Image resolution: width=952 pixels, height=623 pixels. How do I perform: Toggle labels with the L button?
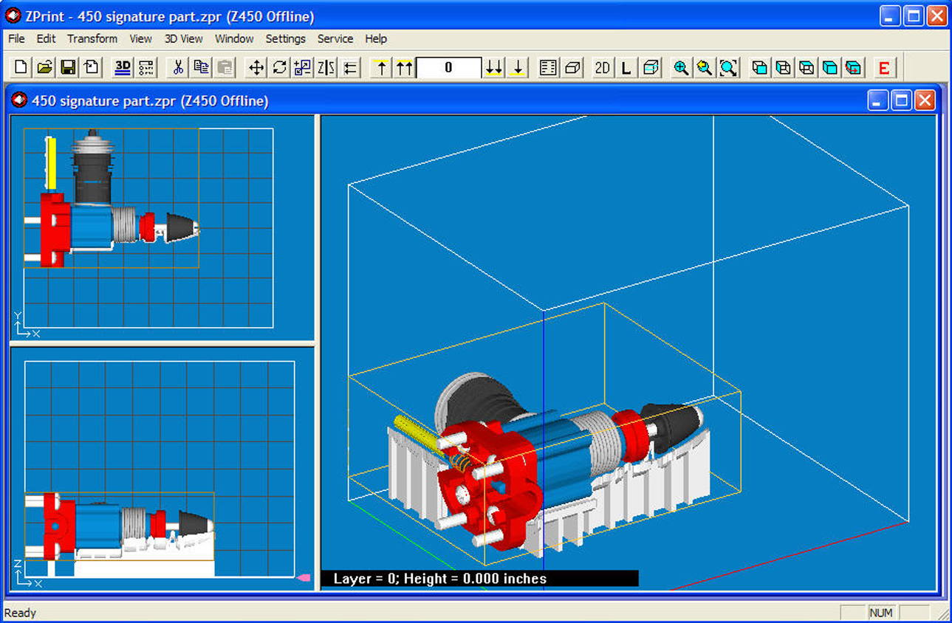[626, 67]
